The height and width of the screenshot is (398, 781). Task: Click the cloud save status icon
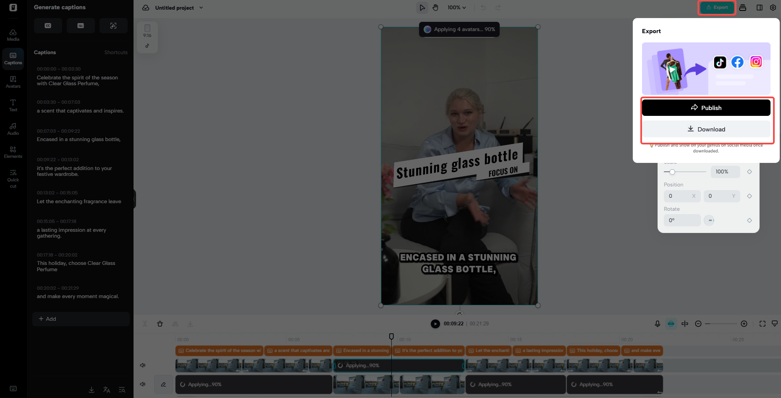point(146,8)
